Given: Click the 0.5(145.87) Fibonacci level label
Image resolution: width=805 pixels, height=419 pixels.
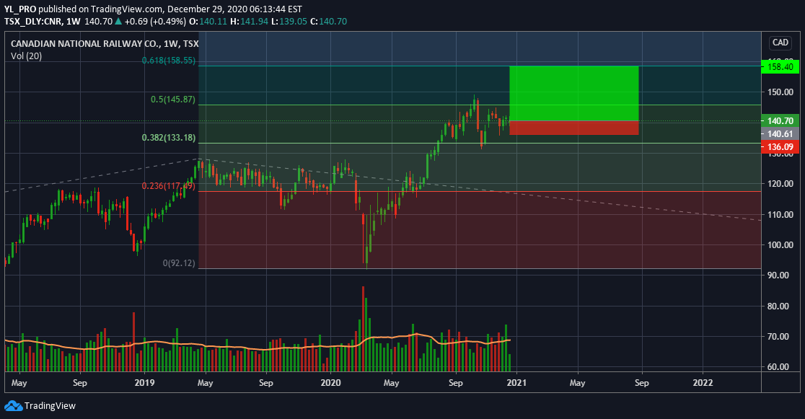Looking at the screenshot, I should point(173,100).
